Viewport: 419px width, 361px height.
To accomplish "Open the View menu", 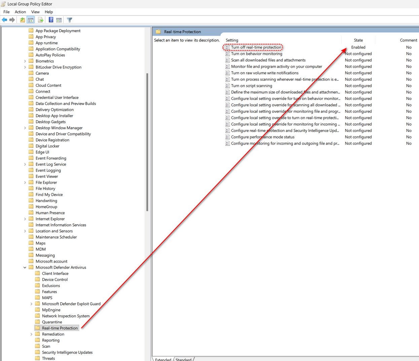I will click(35, 12).
